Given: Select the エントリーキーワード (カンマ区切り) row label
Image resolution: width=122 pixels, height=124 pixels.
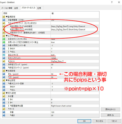Looking at the screenshot, I should 22,23.
